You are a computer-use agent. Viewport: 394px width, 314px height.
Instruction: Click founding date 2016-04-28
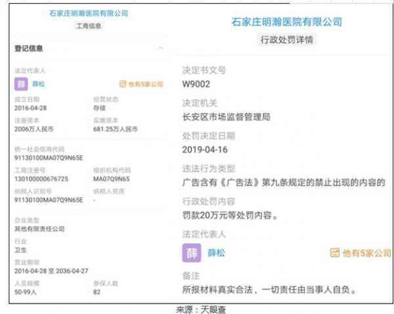[x=31, y=108]
